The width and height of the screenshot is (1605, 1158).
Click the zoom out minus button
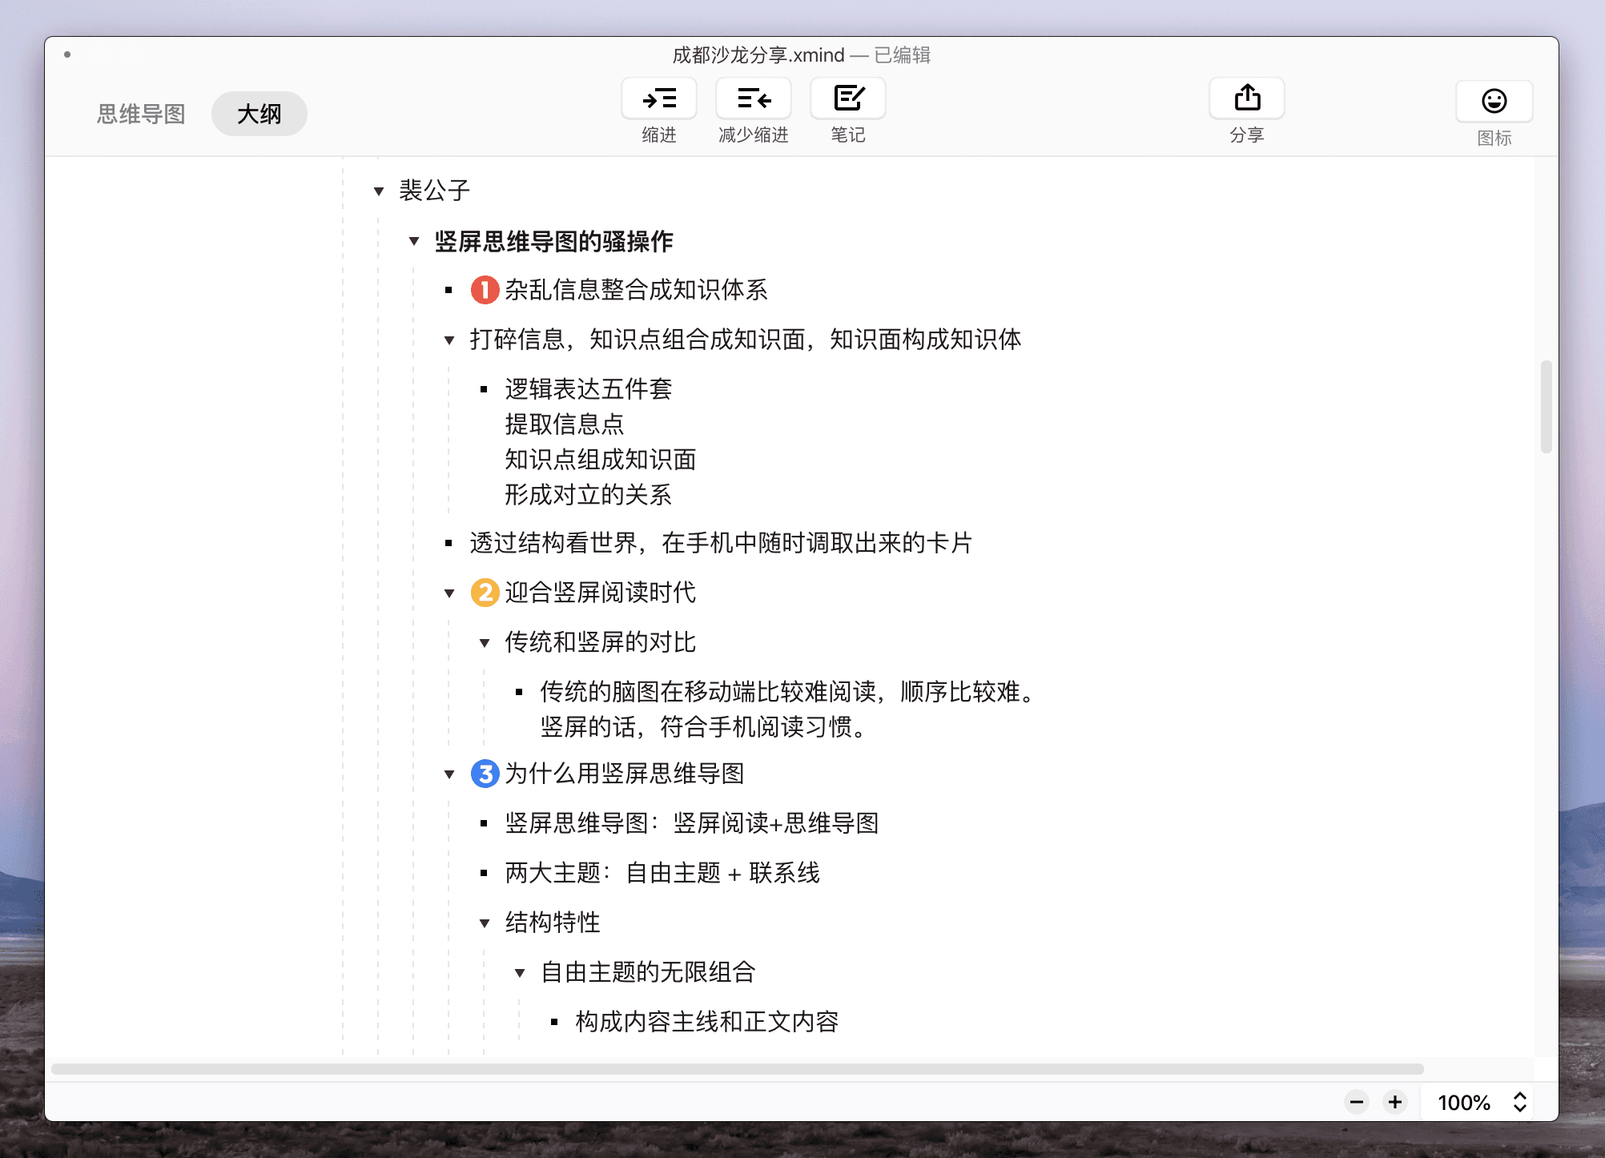click(1356, 1102)
